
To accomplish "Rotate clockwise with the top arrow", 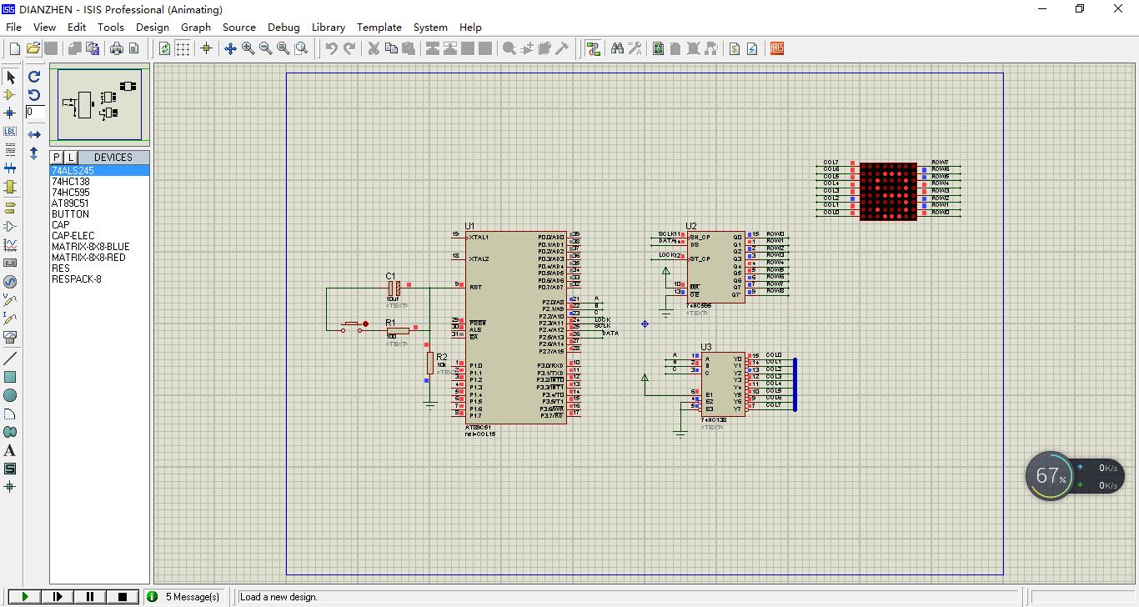I will [34, 77].
